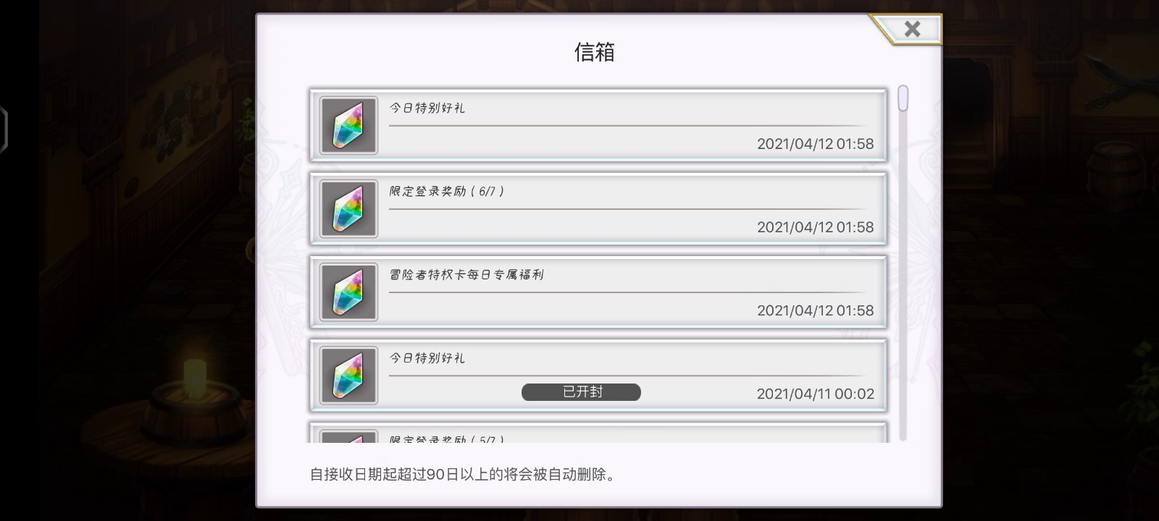Image resolution: width=1159 pixels, height=521 pixels.
Task: Open the partially visible 限定登录奖励 (5/7) mail
Action: click(598, 433)
